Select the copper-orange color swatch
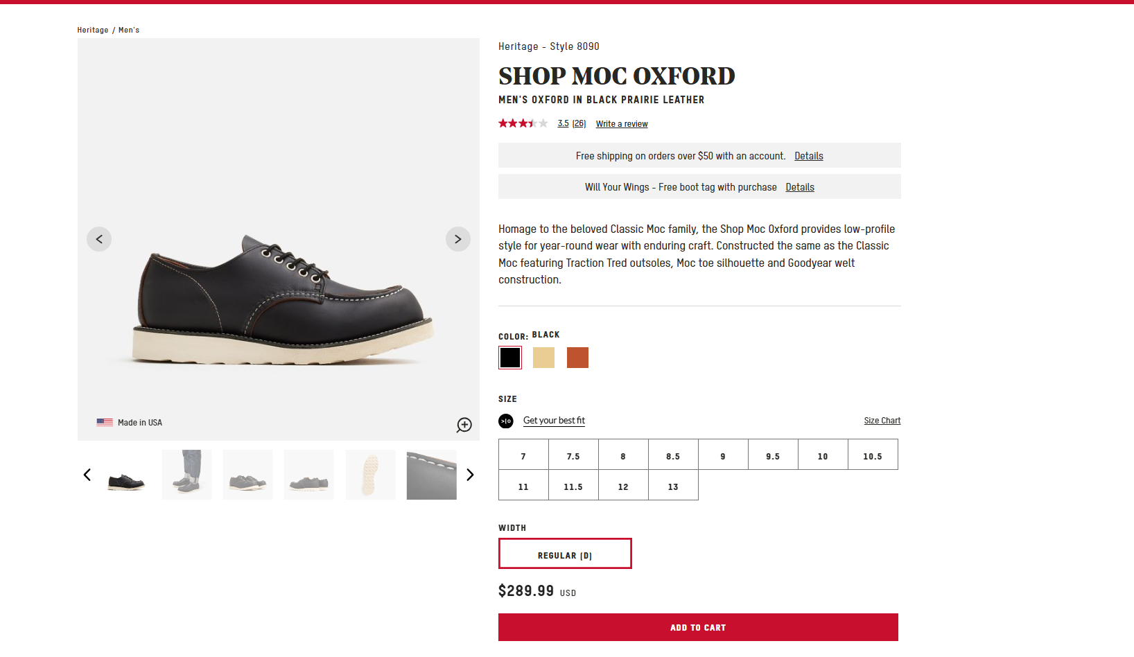Screen dimensions: 1134x657 click(x=577, y=358)
